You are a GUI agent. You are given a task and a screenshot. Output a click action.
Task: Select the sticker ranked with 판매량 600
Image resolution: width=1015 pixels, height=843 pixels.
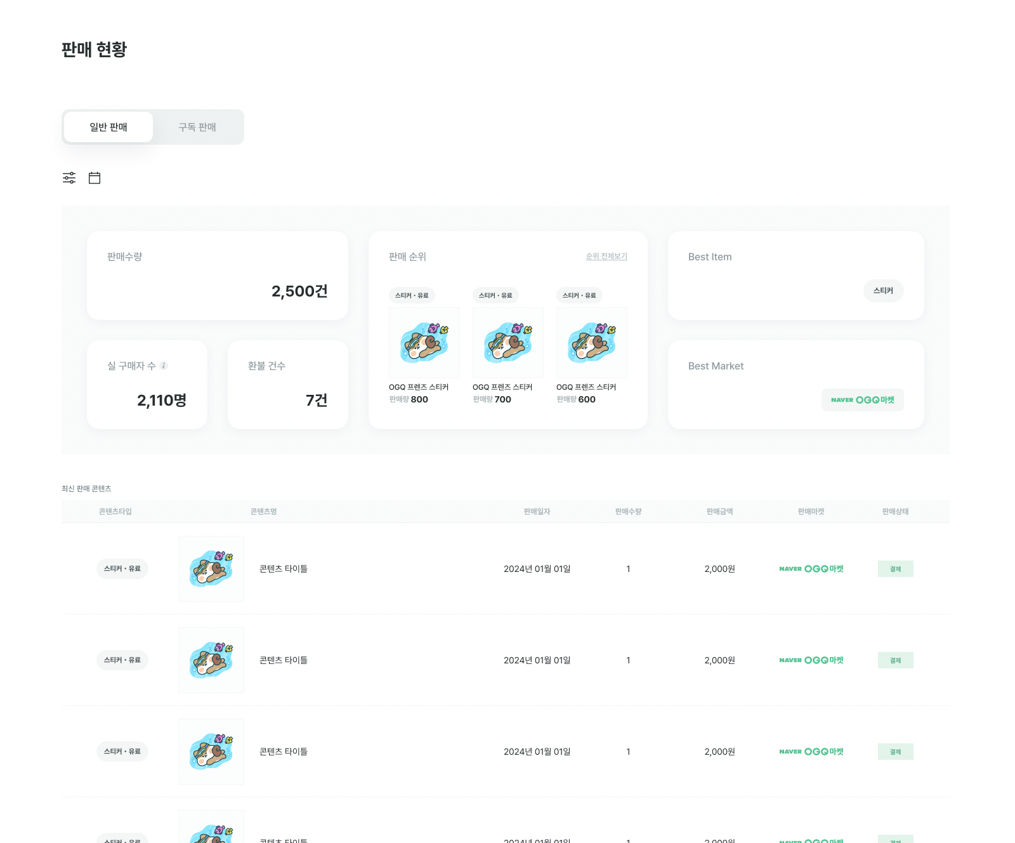(591, 343)
